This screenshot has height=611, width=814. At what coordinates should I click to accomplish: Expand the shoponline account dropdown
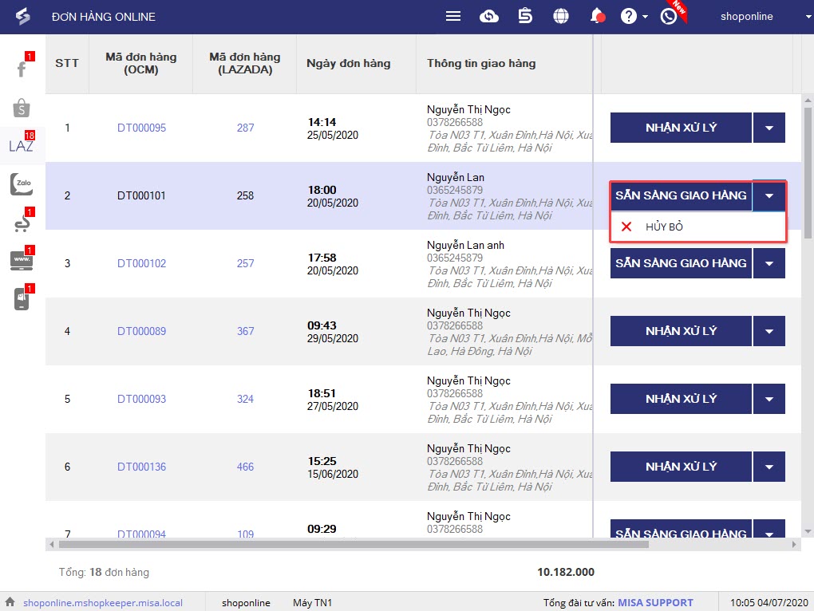coord(799,17)
